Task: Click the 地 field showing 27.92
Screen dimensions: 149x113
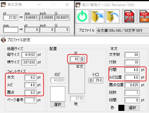Action: 77,98
